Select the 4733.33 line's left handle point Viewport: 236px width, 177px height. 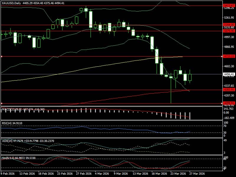tap(2, 57)
